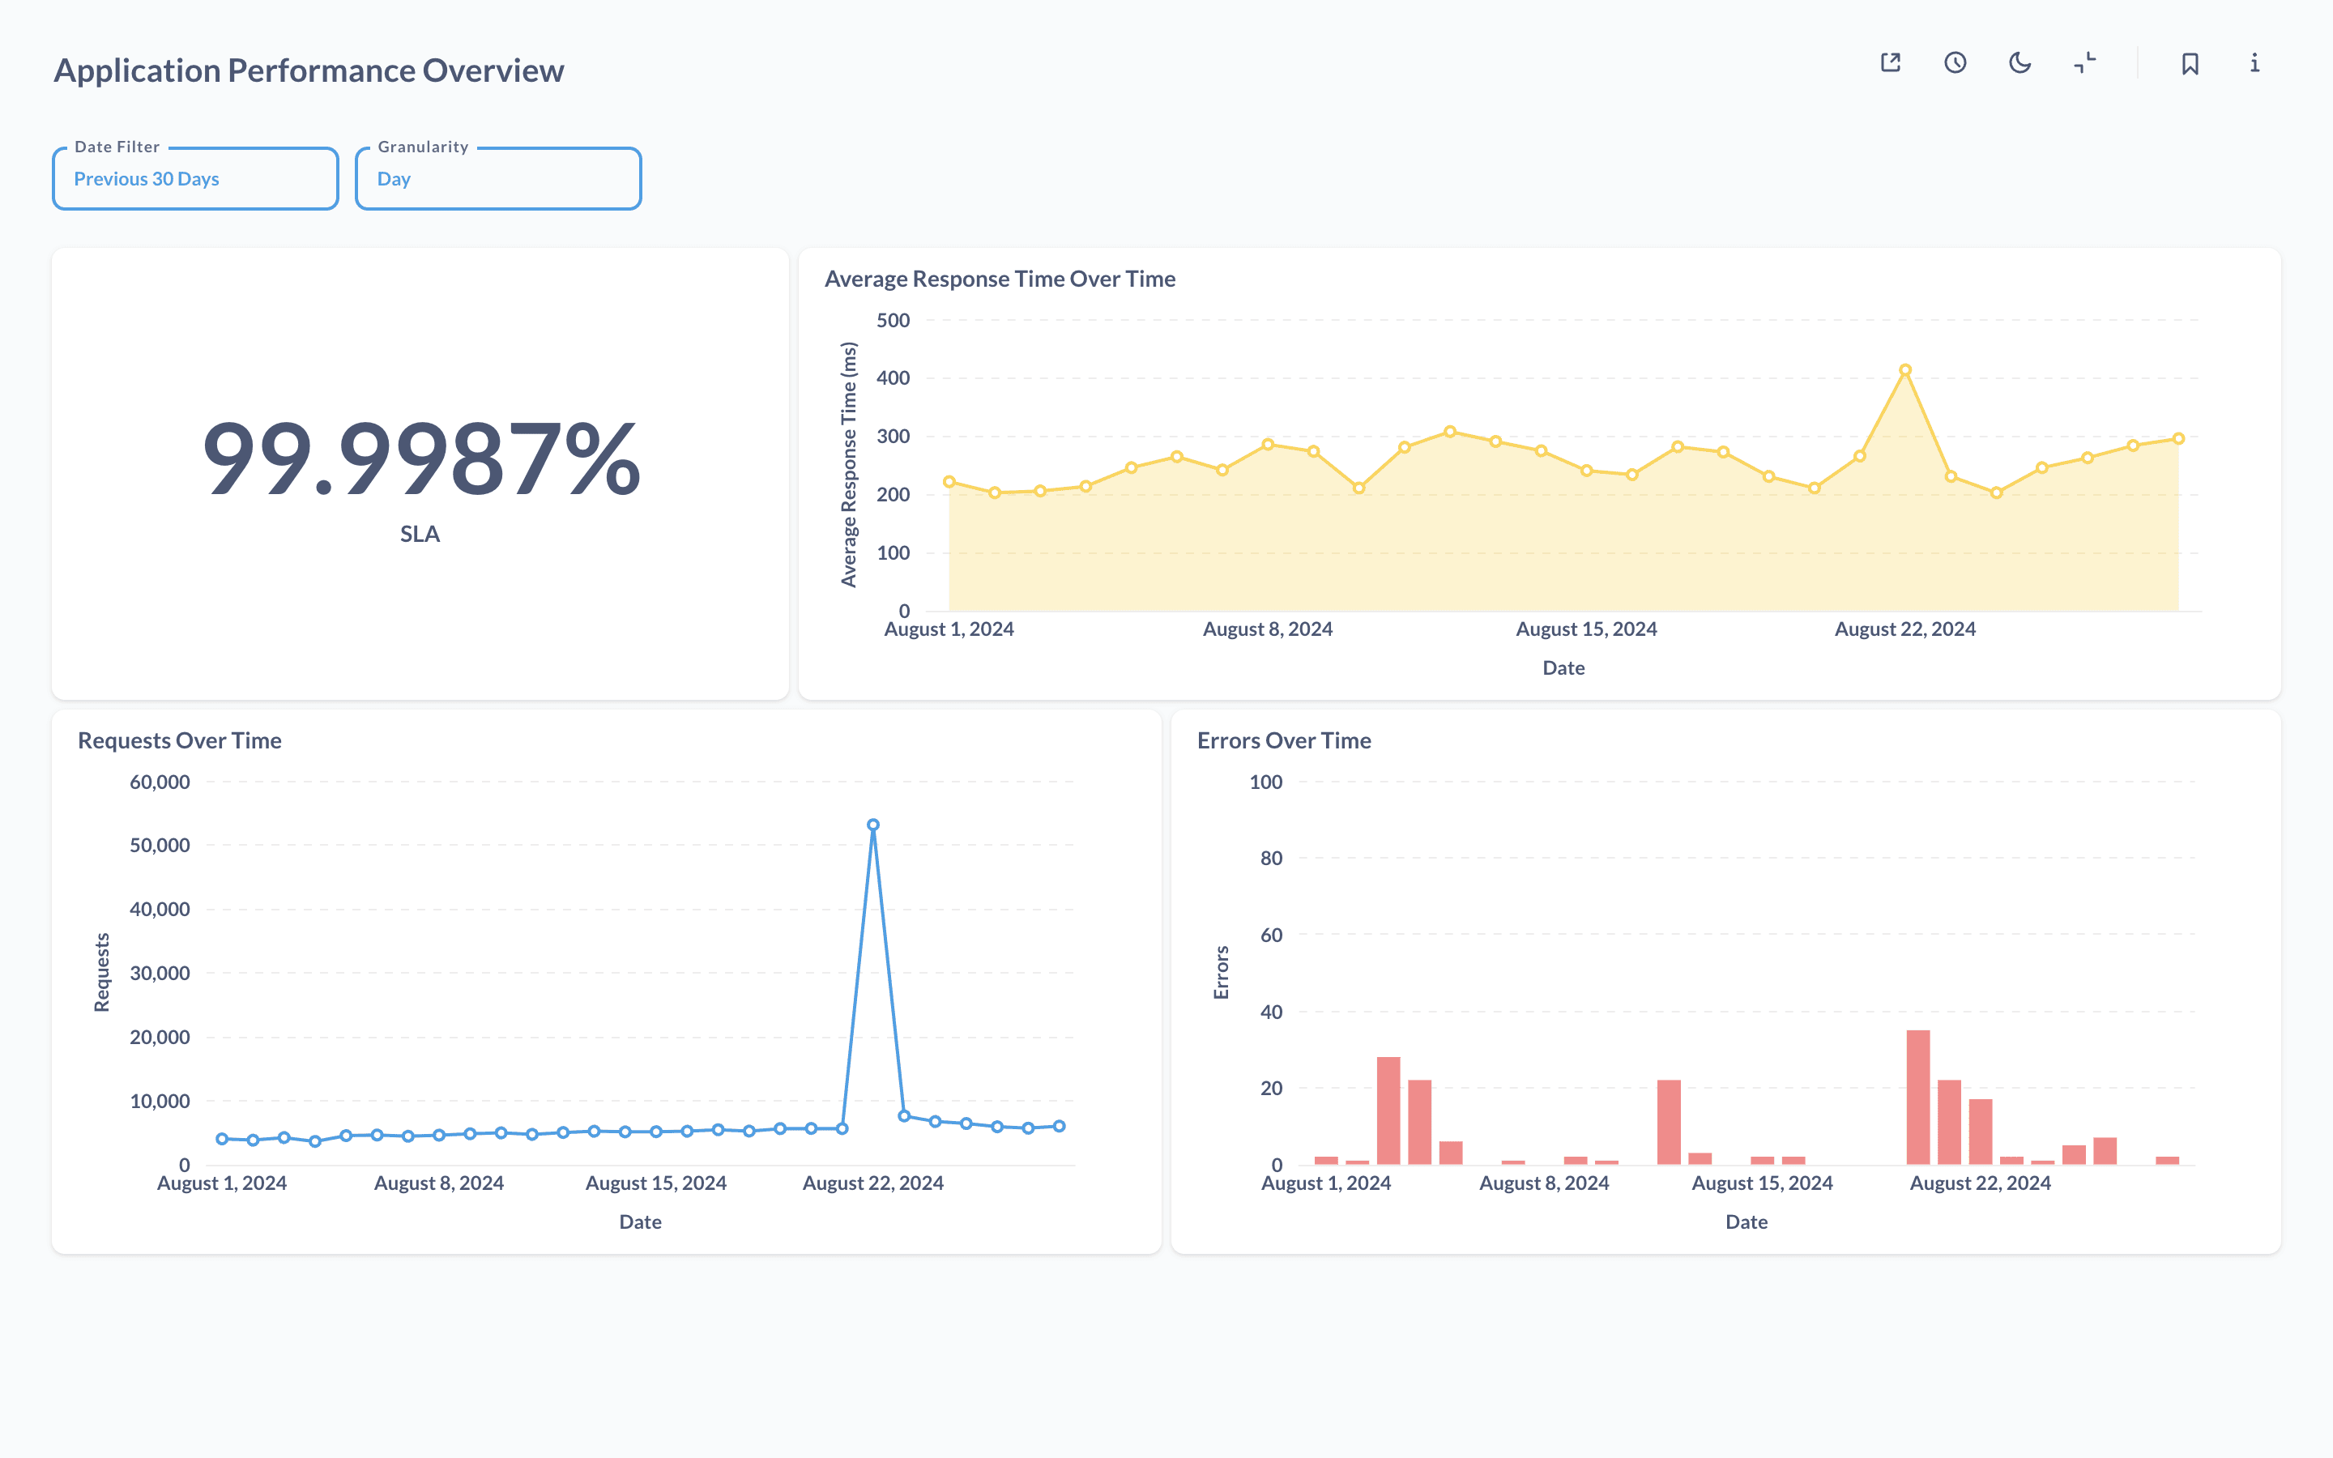Screen dimensions: 2333x1458
Task: Open the Granularity Day dropdown
Action: click(x=498, y=178)
